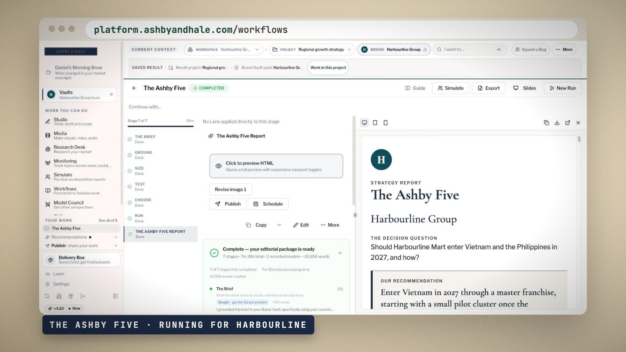Click the Export button
Image resolution: width=626 pixels, height=352 pixels.
[x=489, y=88]
